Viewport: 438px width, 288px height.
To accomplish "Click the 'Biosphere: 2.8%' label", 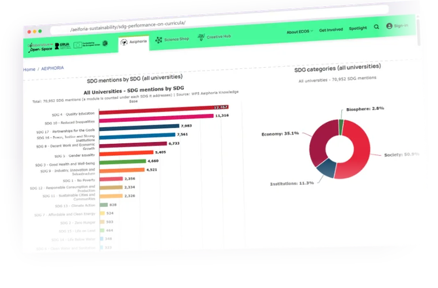I will click(365, 109).
